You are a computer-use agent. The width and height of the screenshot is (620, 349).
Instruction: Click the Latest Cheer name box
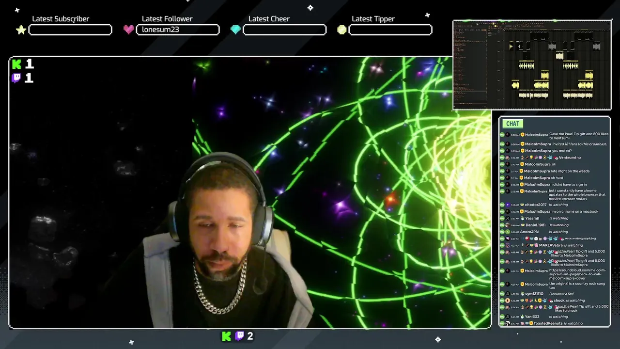pyautogui.click(x=284, y=30)
